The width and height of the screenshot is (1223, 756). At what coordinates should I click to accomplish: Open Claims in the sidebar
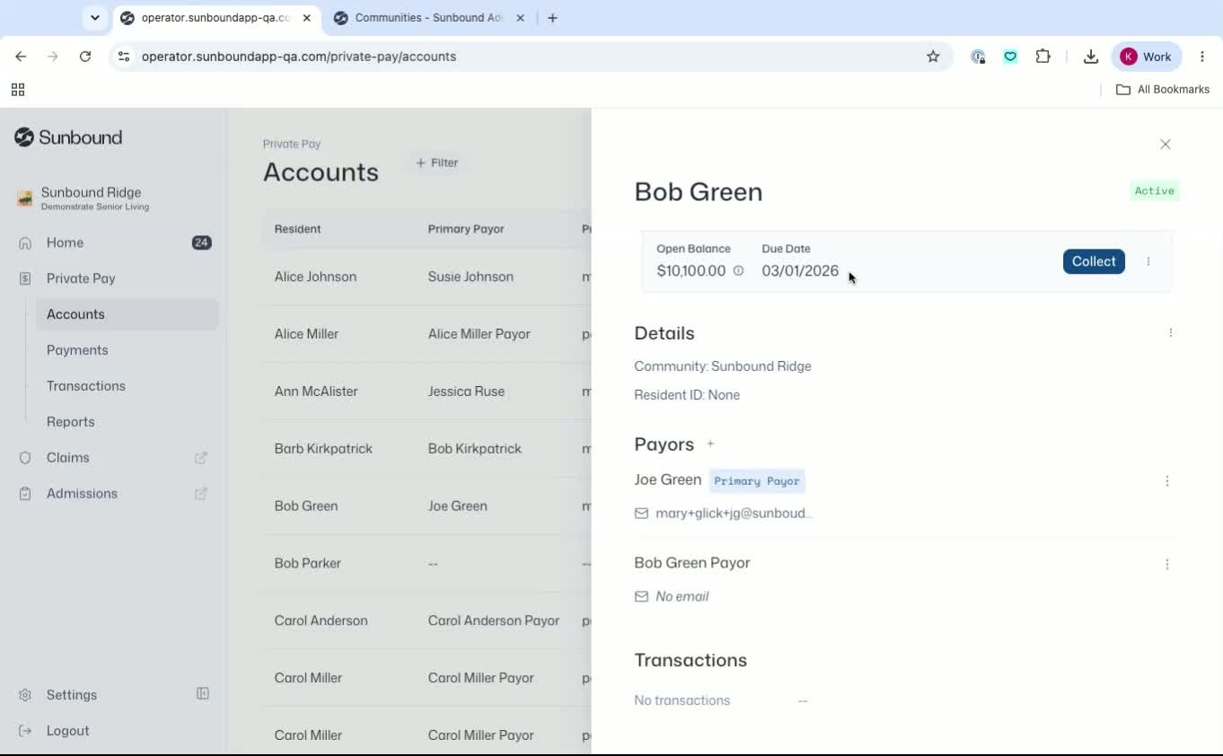[67, 458]
